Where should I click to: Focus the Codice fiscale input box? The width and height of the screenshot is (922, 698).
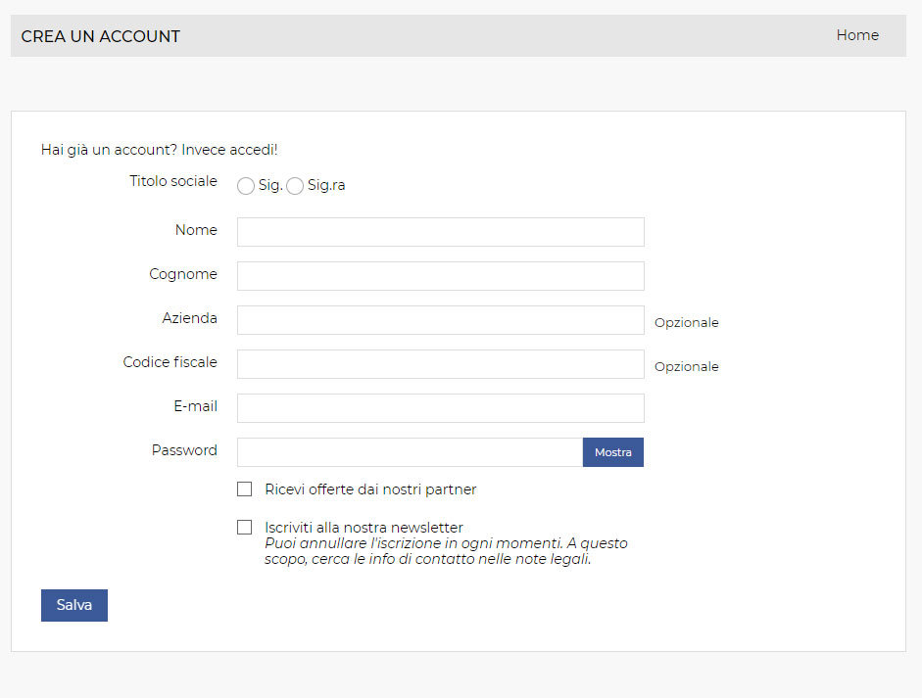[x=440, y=364]
